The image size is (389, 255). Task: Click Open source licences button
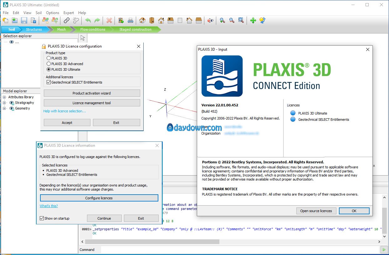coord(316,211)
